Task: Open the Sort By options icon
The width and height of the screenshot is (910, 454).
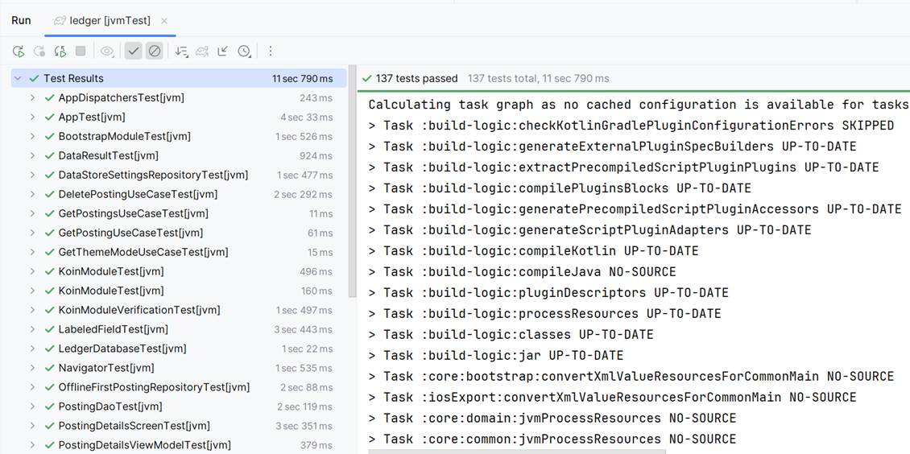Action: click(182, 51)
